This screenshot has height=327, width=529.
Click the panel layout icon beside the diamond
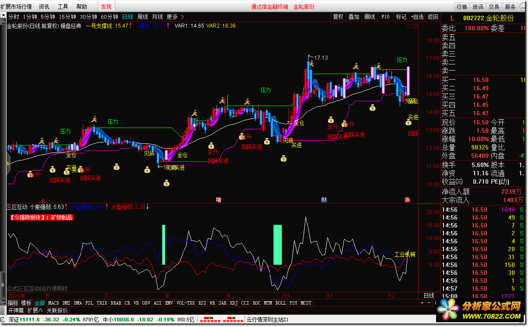pyautogui.click(x=414, y=26)
